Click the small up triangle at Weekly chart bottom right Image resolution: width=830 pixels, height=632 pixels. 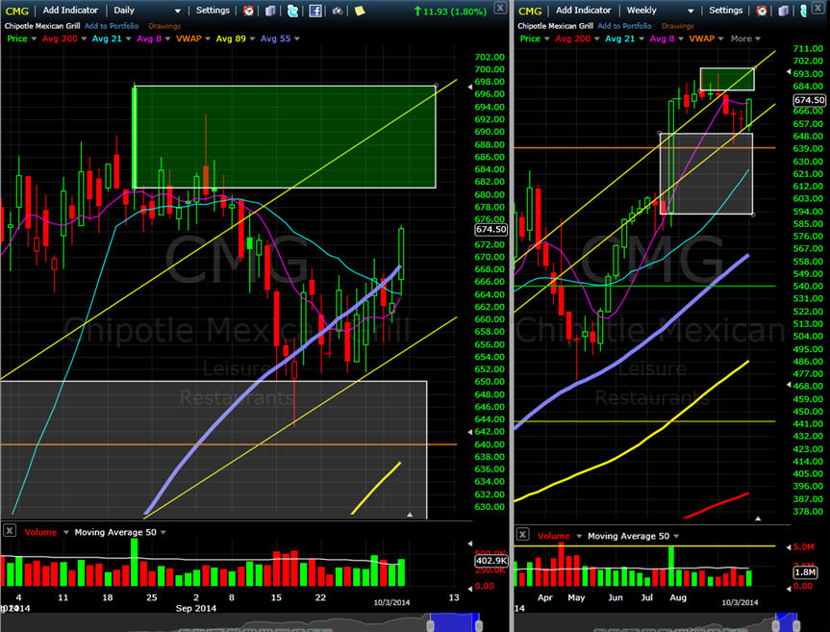click(x=758, y=518)
